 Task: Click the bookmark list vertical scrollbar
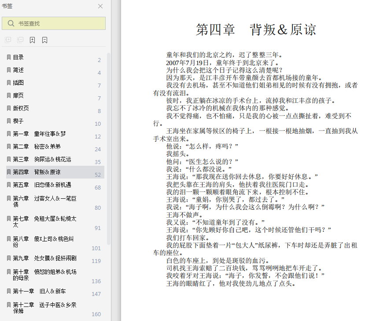click(109, 149)
